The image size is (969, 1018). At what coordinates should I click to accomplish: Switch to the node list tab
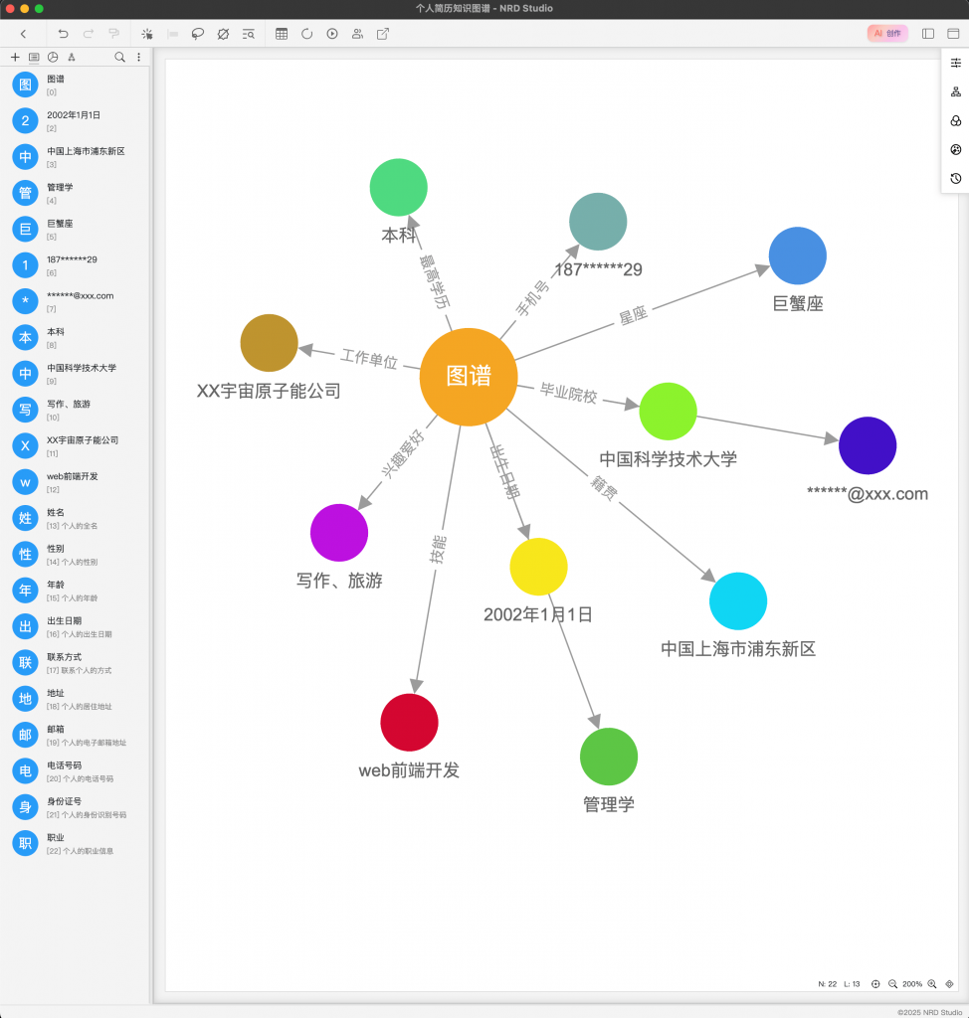34,58
